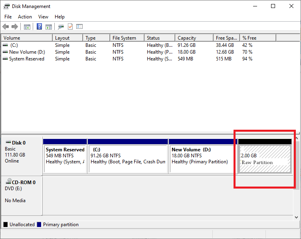The image size is (301, 239).
Task: Open the Help menu
Action: click(59, 17)
